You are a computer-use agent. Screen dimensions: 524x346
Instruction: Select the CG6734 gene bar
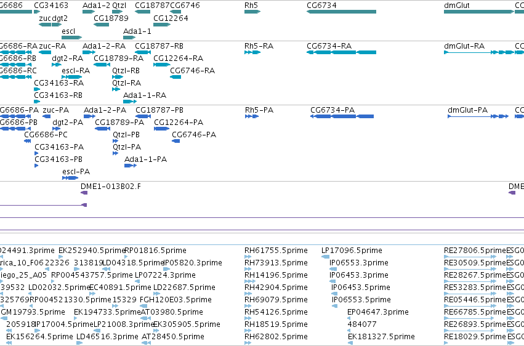[x=341, y=12]
